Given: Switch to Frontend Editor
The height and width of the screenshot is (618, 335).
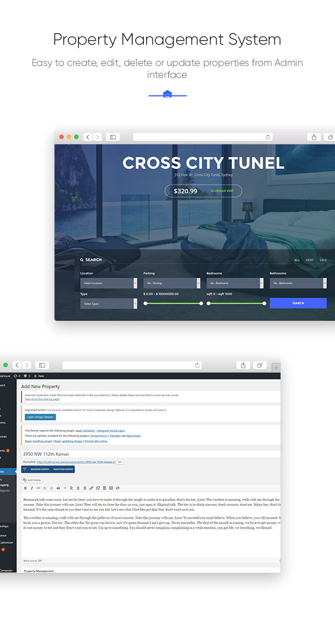Looking at the screenshot, I should pyautogui.click(x=63, y=469).
